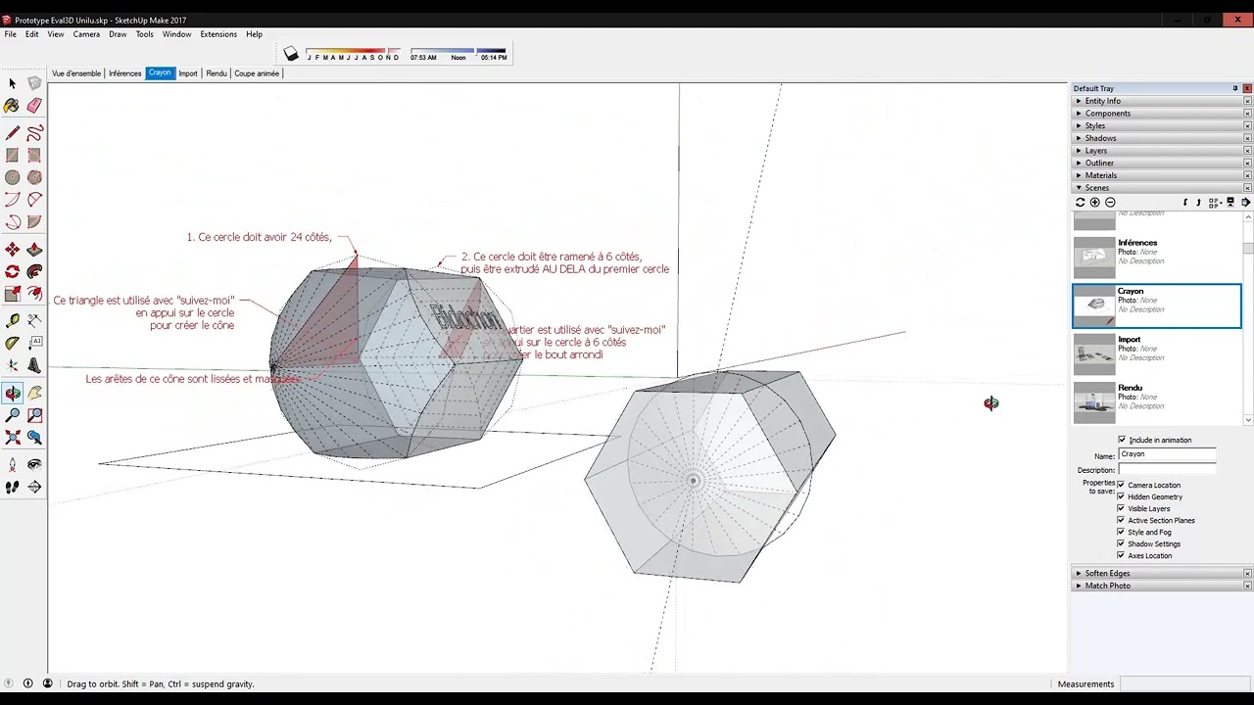Screen dimensions: 1254x705
Task: Uncheck Shadow Settings property
Action: pyautogui.click(x=1121, y=543)
